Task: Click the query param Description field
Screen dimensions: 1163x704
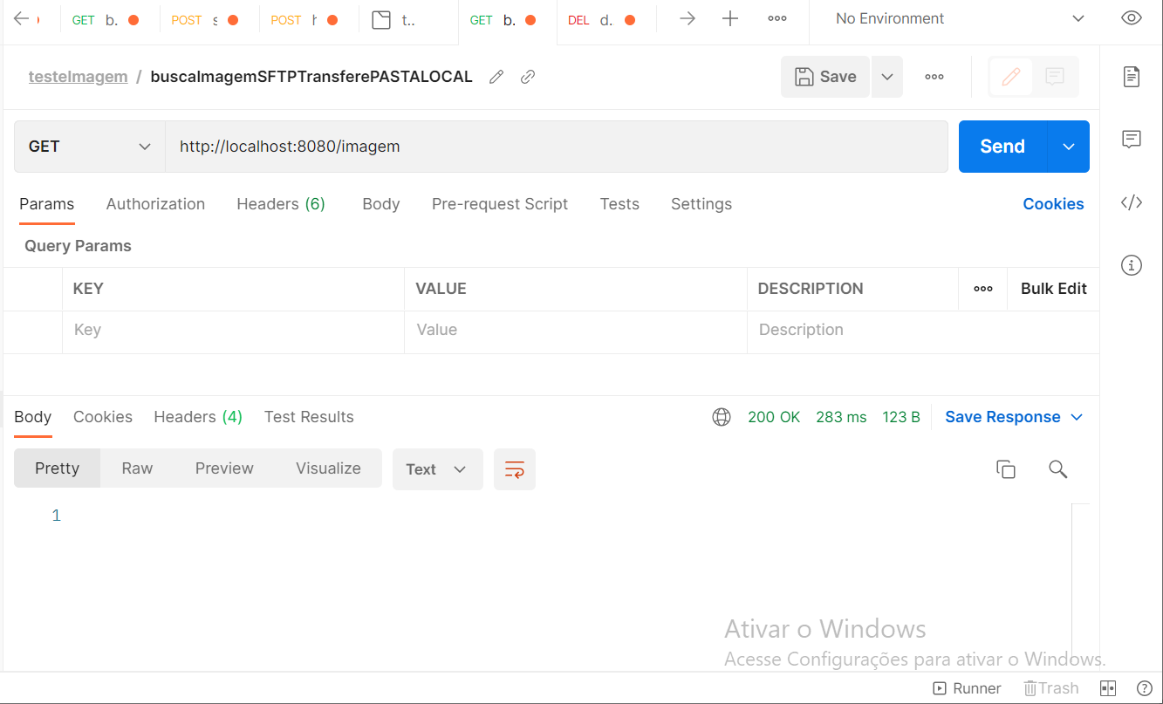Action: (923, 331)
